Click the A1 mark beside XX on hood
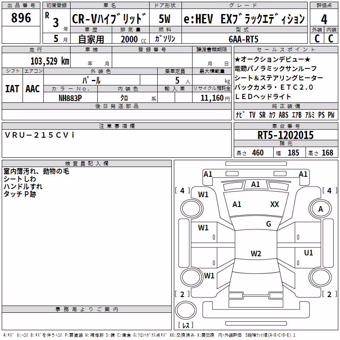This screenshot has width=340, height=340. (x=237, y=204)
